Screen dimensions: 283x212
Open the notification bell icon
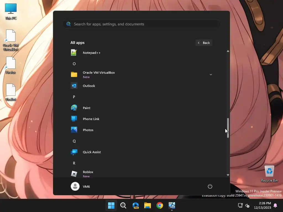pyautogui.click(x=276, y=205)
